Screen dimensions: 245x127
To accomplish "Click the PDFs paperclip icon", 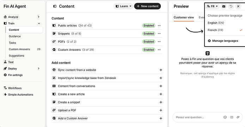I will (54, 42).
